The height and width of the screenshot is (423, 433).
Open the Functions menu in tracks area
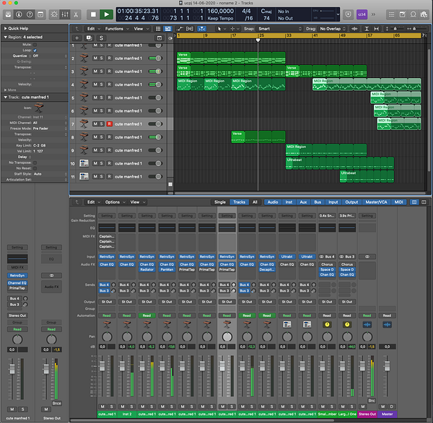(x=115, y=29)
